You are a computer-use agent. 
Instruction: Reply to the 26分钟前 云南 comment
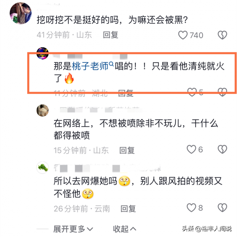click(x=128, y=209)
